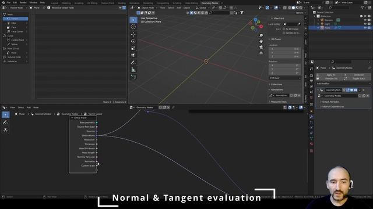This screenshot has height=209, width=373.
Task: Open the Render properties tab icon
Action: coord(311,75)
